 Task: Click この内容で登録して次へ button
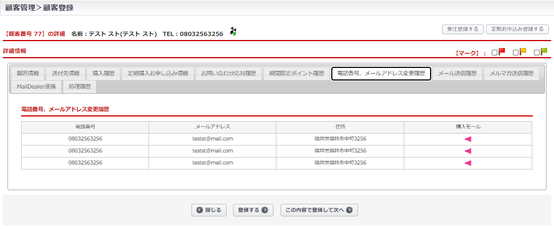click(319, 210)
